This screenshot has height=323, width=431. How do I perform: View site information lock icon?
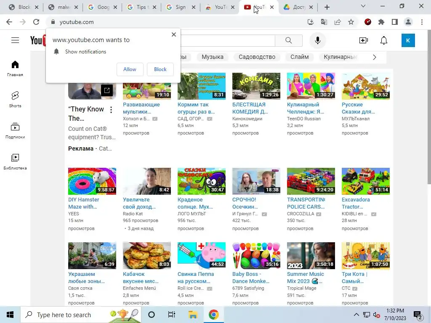[x=53, y=22]
